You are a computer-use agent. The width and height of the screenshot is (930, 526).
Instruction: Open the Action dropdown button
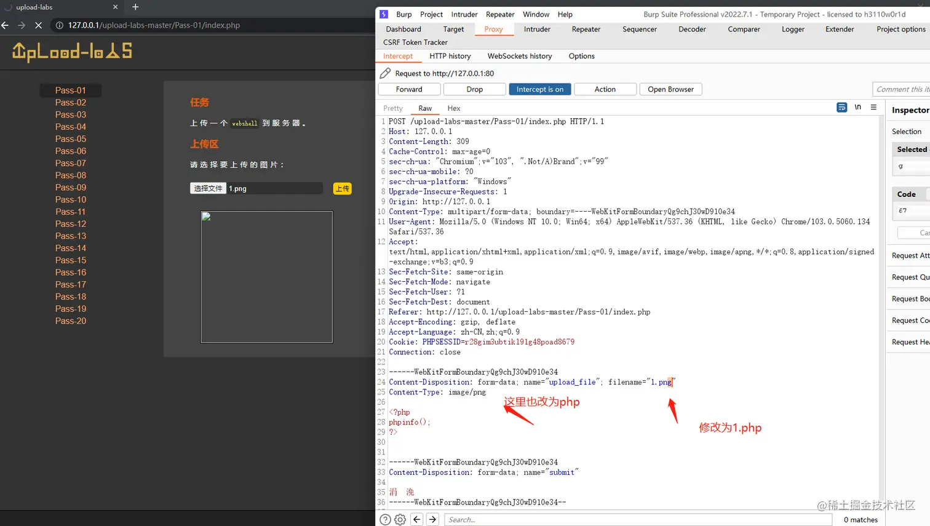click(605, 89)
